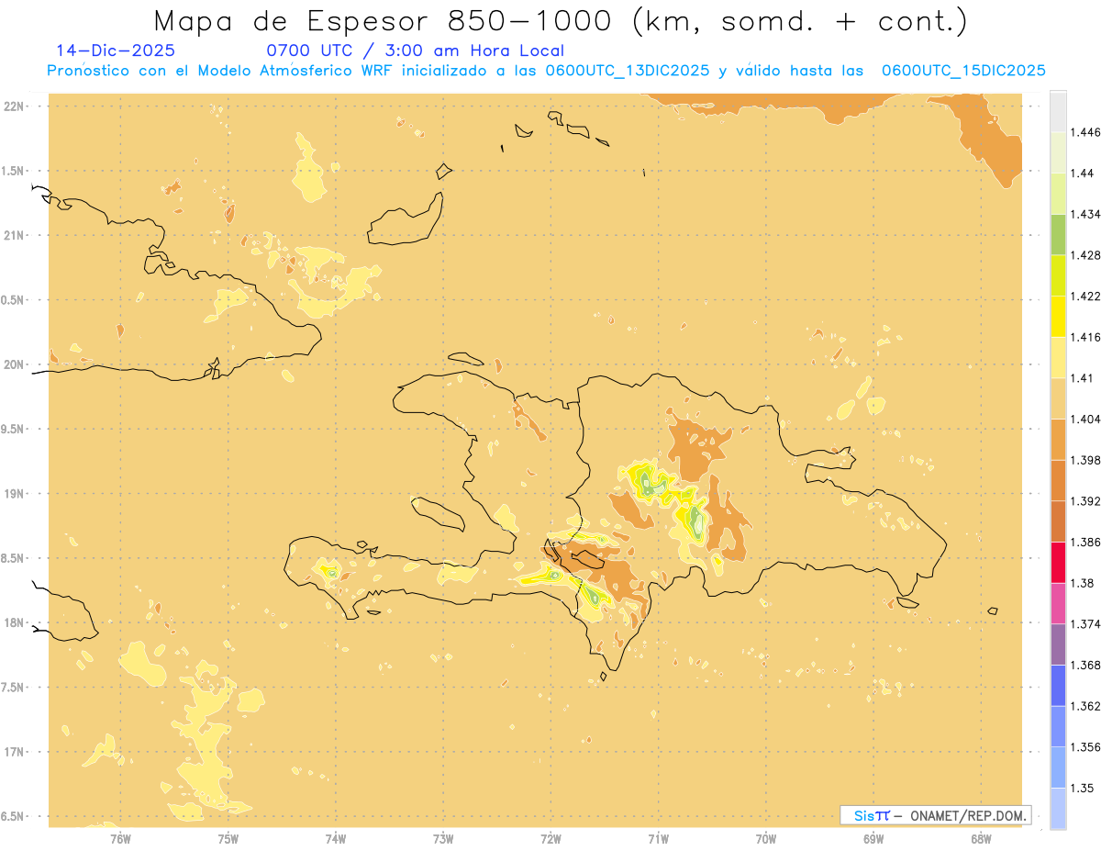Click the 72W longitude axis label

[x=551, y=838]
